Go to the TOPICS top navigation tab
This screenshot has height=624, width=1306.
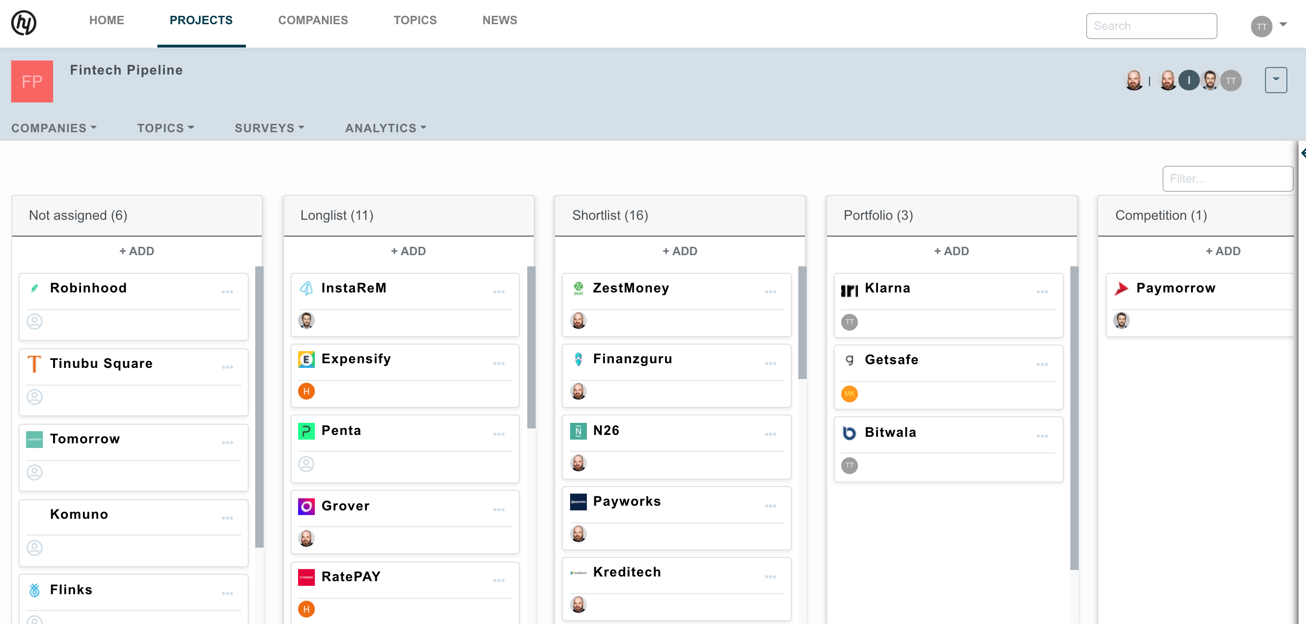tap(415, 20)
